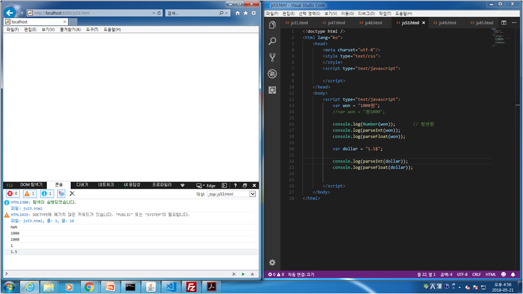Screen dimensions: 523x294
Task: Toggle Auto Attach status in VS Code
Action: (x=301, y=274)
